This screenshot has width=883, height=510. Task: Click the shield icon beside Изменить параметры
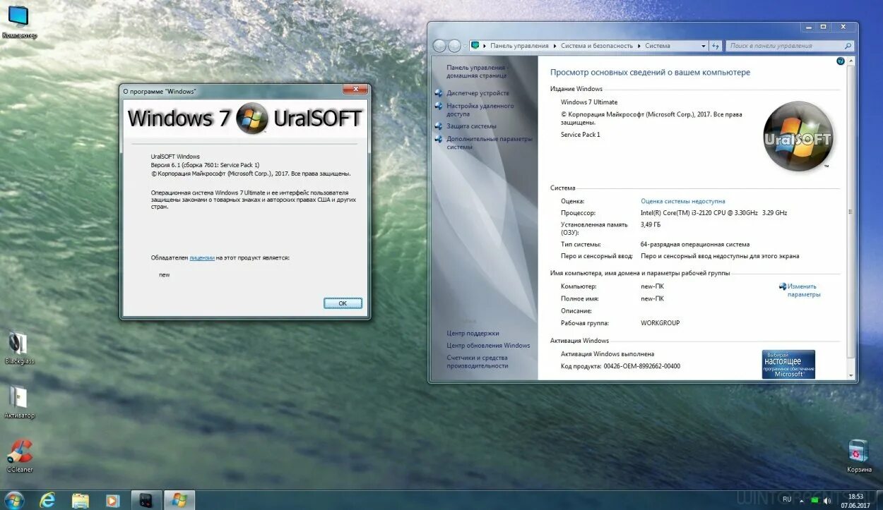(x=783, y=286)
